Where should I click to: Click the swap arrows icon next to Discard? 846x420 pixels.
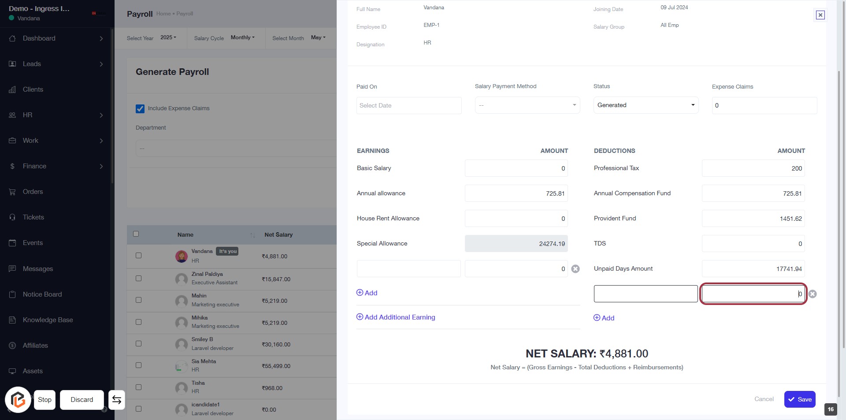click(x=117, y=400)
